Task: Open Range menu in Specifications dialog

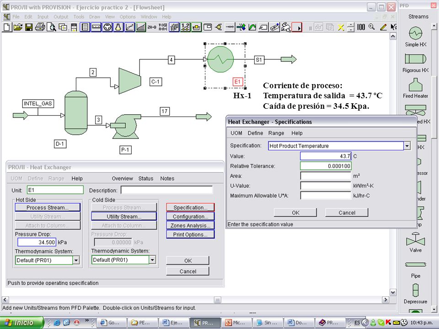Action: tap(276, 133)
